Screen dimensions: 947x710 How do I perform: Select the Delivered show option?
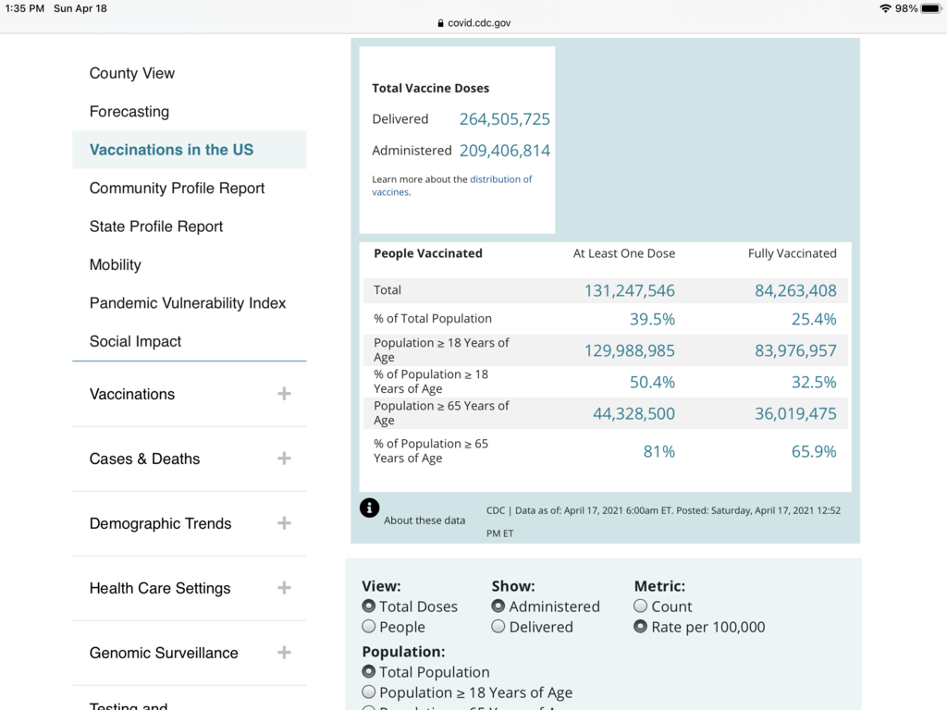498,627
